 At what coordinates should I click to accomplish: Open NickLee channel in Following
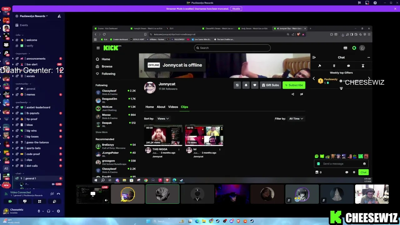(x=116, y=108)
